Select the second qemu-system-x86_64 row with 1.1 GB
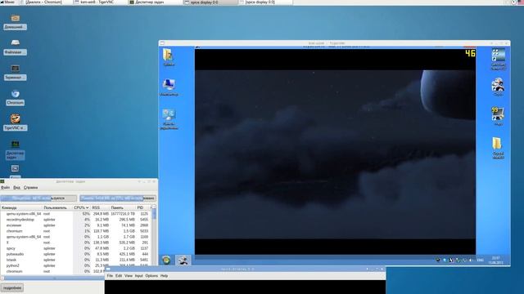This screenshot has width=524, height=294. pyautogui.click(x=76, y=237)
